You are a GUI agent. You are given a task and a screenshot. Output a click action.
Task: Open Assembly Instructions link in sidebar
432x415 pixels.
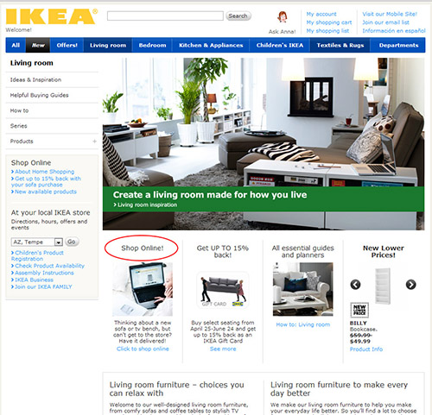pyautogui.click(x=42, y=273)
